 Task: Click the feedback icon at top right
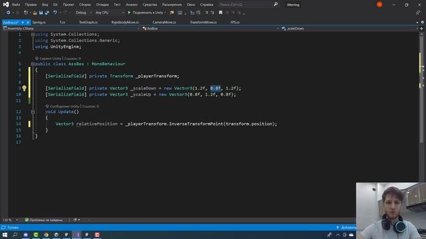[418, 13]
